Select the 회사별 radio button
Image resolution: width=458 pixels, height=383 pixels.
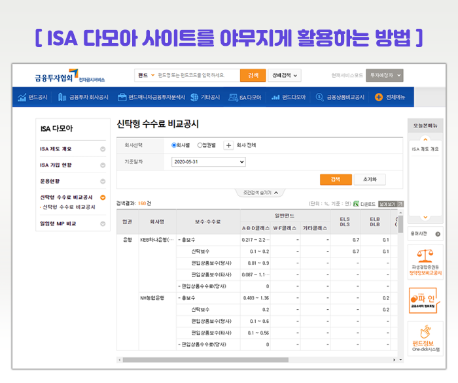pos(175,146)
